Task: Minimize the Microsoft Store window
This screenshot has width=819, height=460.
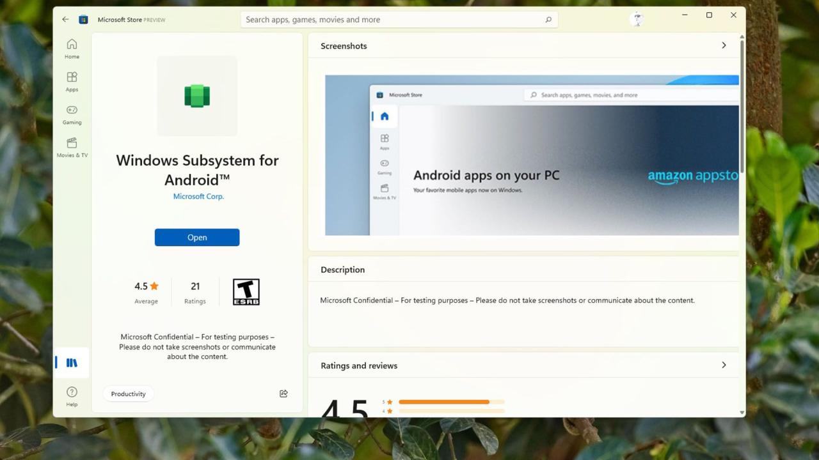Action: [685, 15]
